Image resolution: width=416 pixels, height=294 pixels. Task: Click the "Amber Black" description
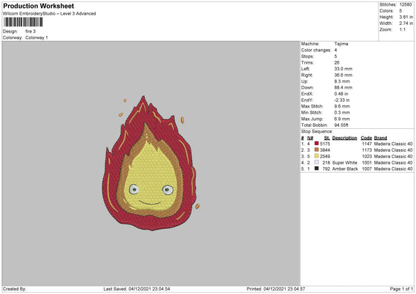[x=345, y=168]
